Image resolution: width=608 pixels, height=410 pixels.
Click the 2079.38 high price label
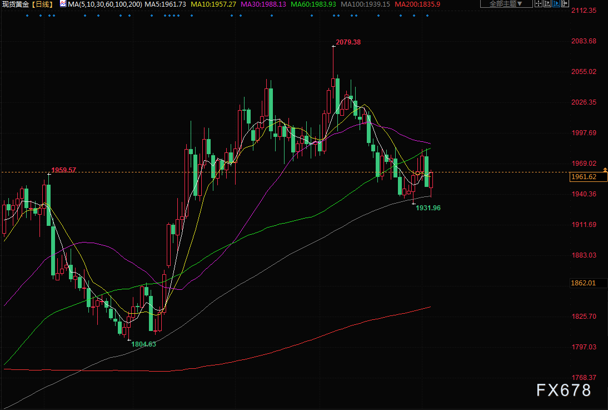pyautogui.click(x=348, y=42)
